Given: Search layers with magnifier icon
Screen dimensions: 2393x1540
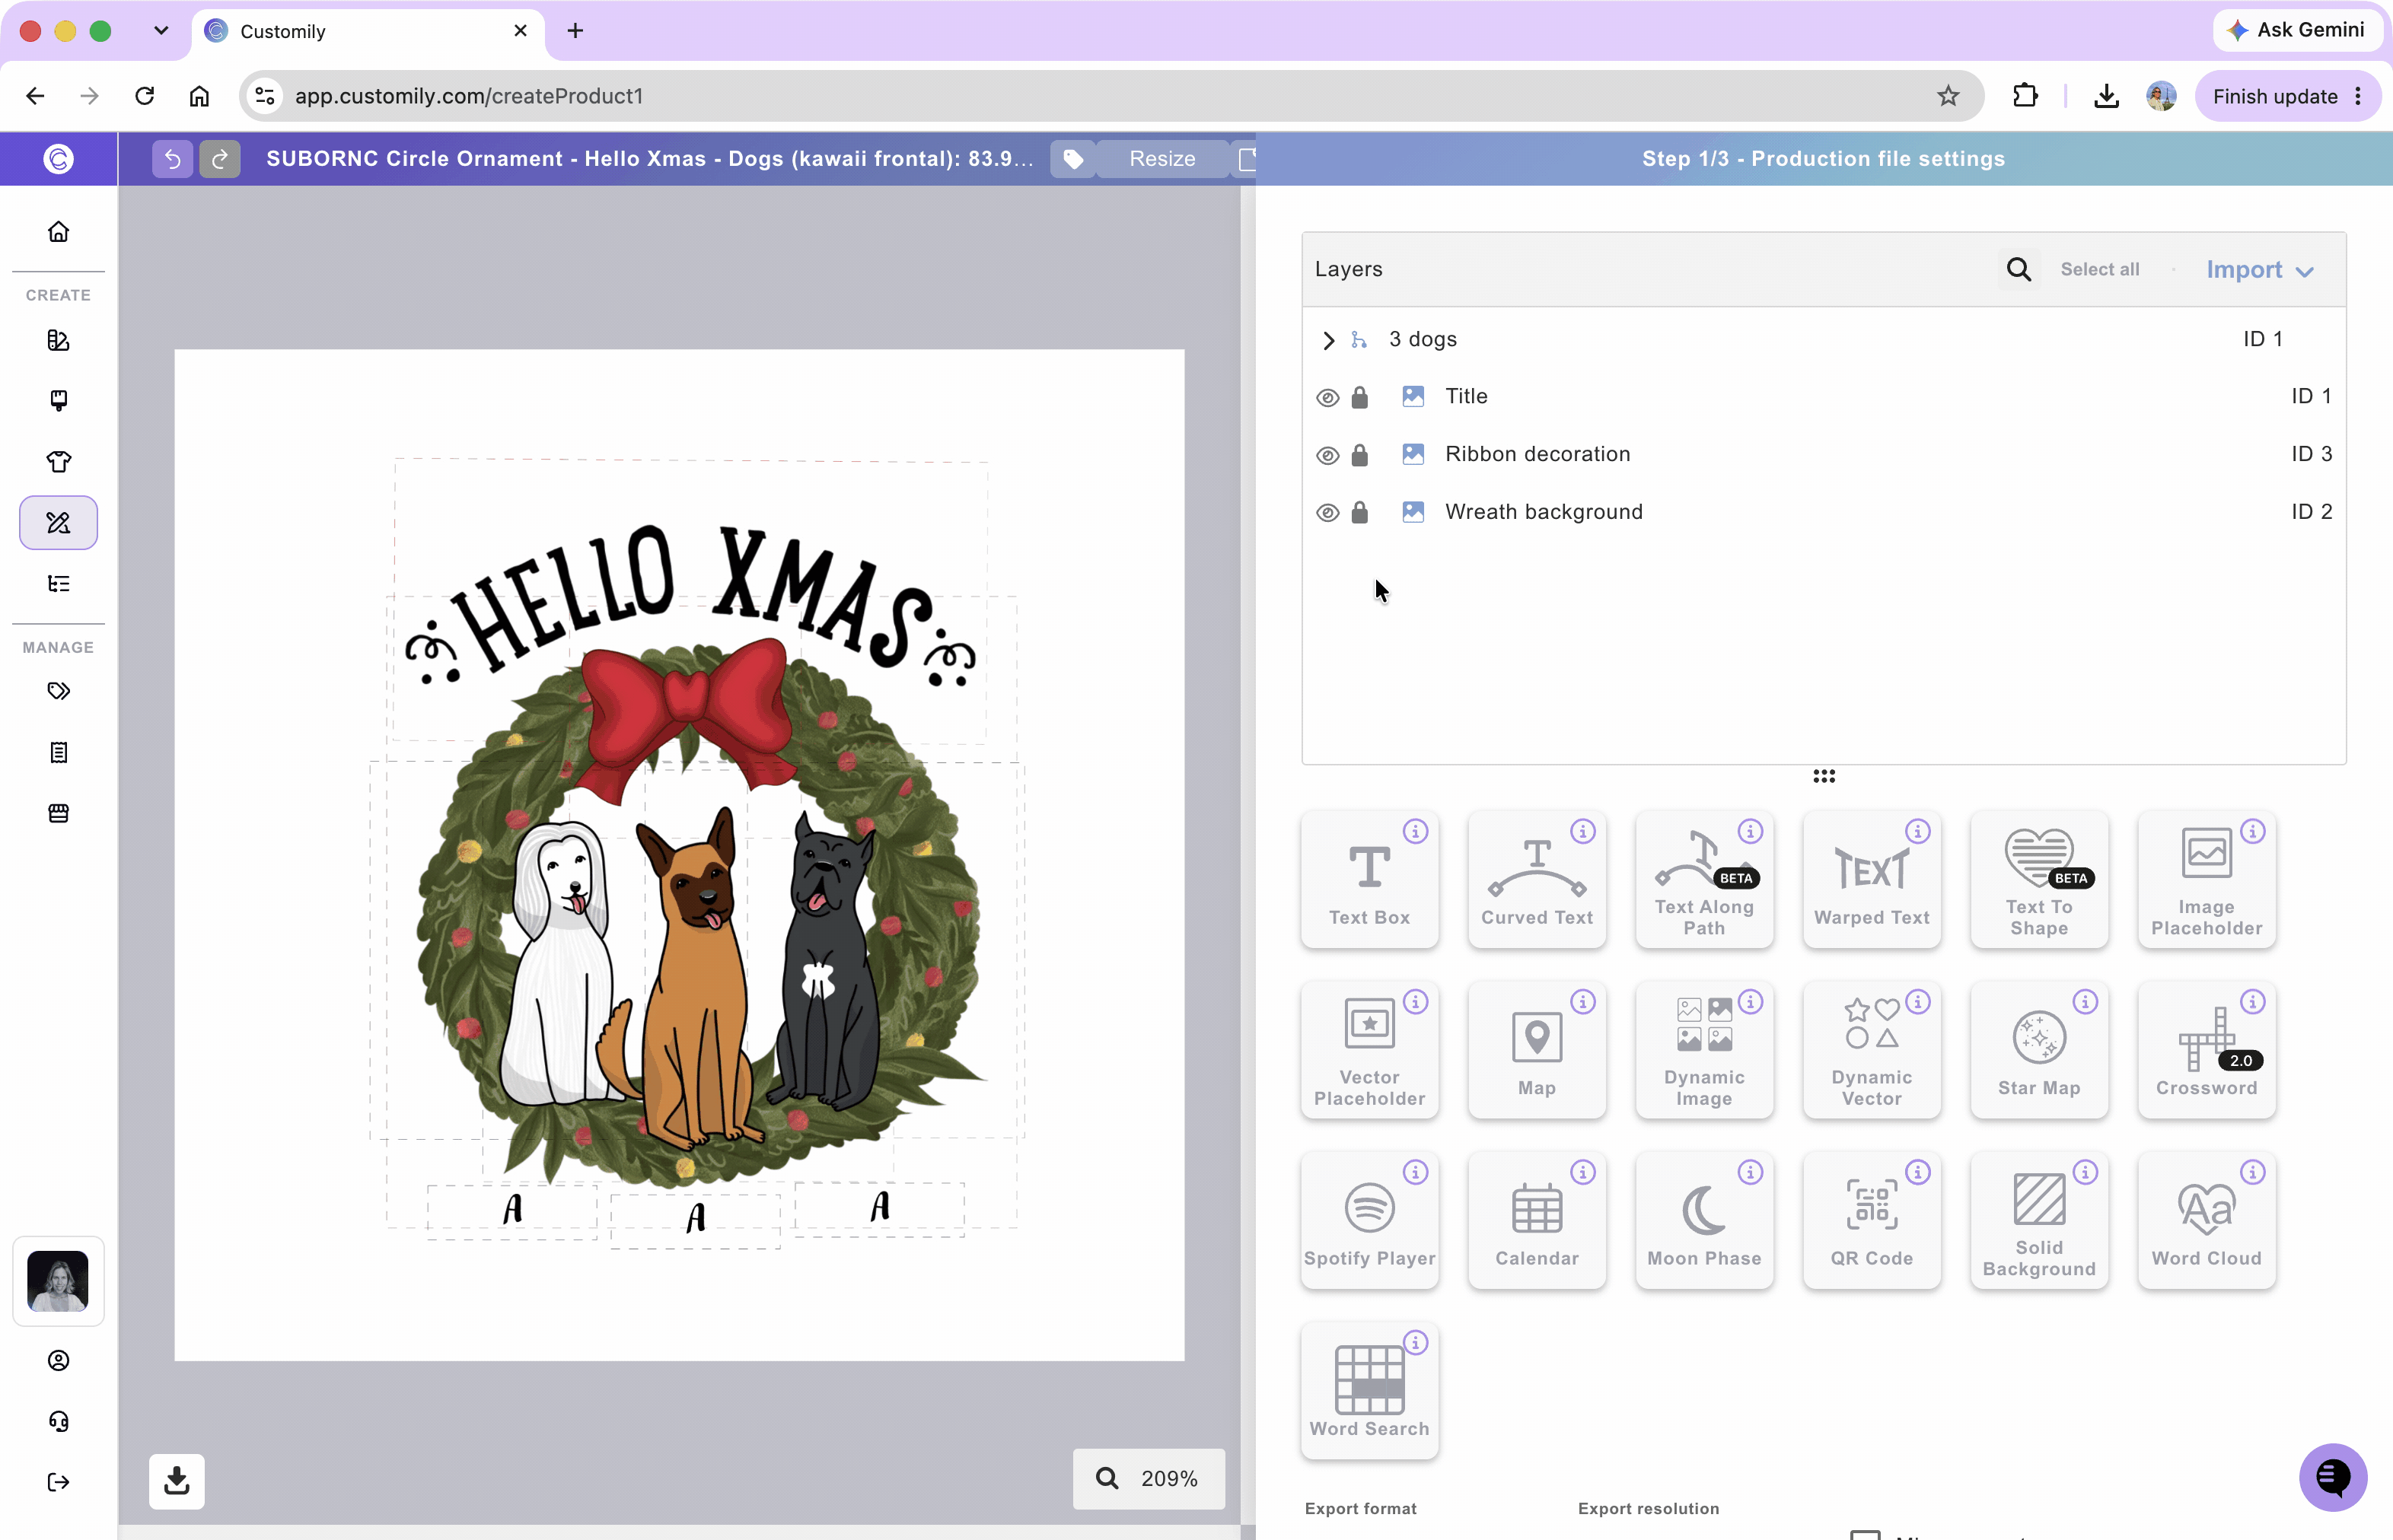Looking at the screenshot, I should pos(2018,269).
